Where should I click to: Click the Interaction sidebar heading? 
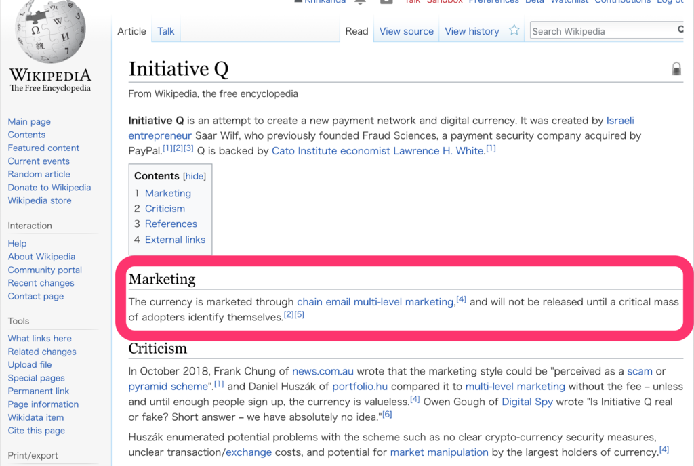(x=30, y=226)
